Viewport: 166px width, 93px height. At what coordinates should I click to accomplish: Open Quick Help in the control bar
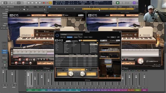coord(9,3)
